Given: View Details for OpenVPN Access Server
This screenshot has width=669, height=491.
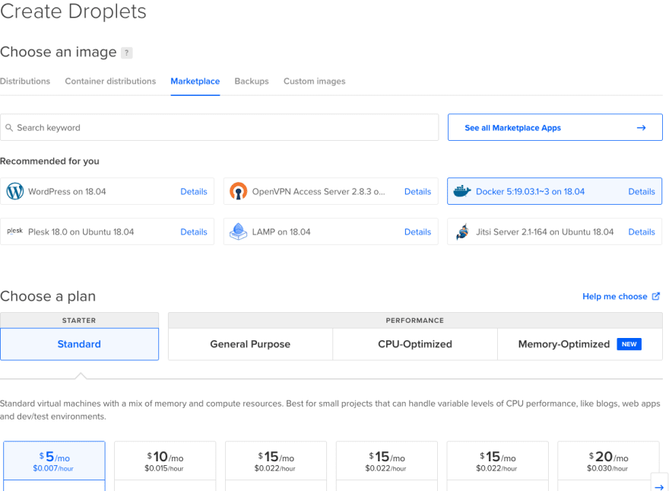Looking at the screenshot, I should [x=417, y=191].
